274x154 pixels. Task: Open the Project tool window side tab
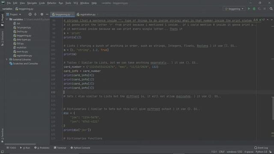coord(2,20)
